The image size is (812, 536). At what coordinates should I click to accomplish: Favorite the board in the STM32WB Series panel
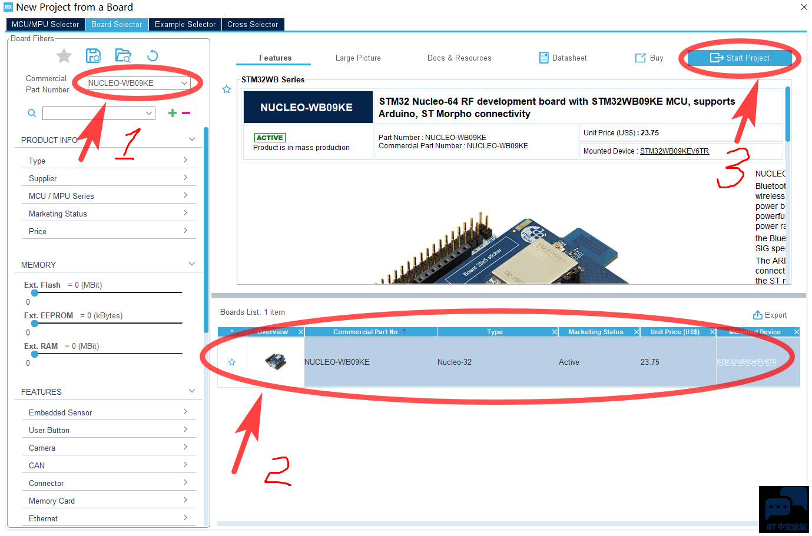pos(227,89)
